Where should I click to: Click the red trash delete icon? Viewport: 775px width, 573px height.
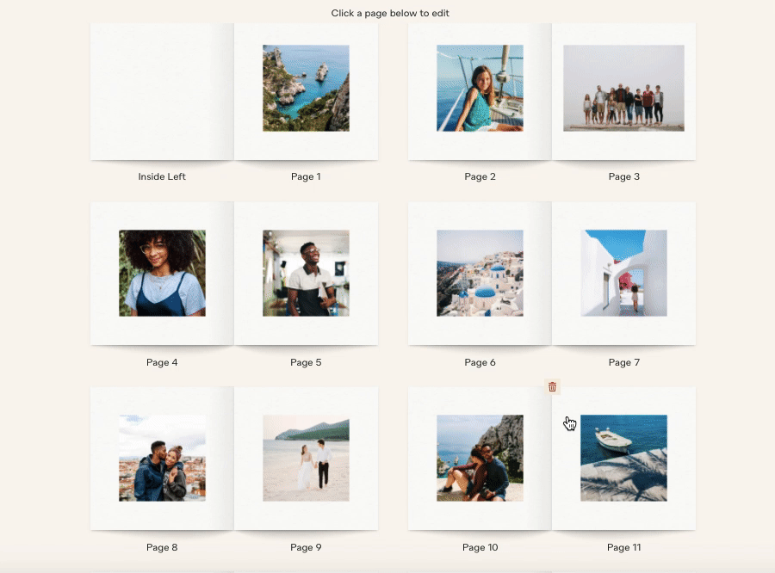(552, 387)
